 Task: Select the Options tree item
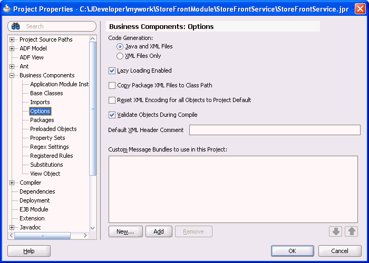click(x=40, y=111)
